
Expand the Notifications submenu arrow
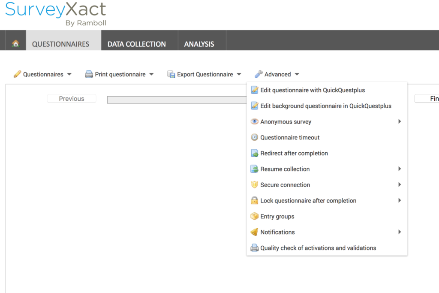point(400,232)
